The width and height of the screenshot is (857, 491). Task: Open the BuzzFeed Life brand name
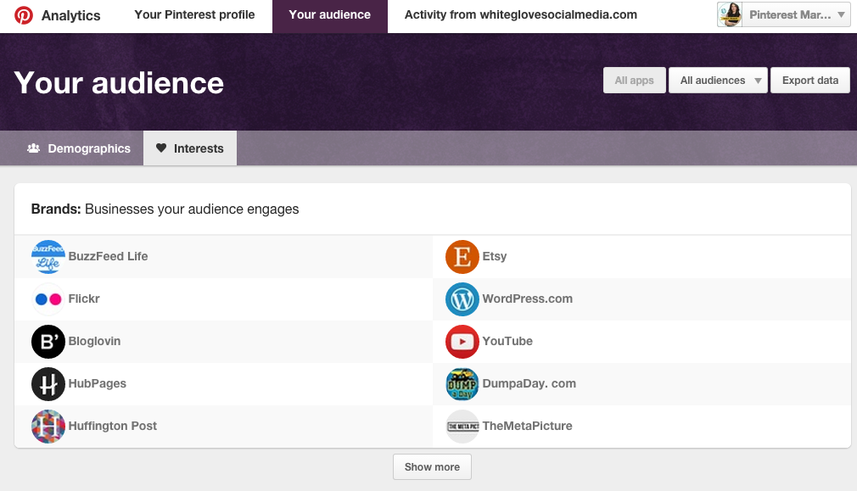click(109, 256)
